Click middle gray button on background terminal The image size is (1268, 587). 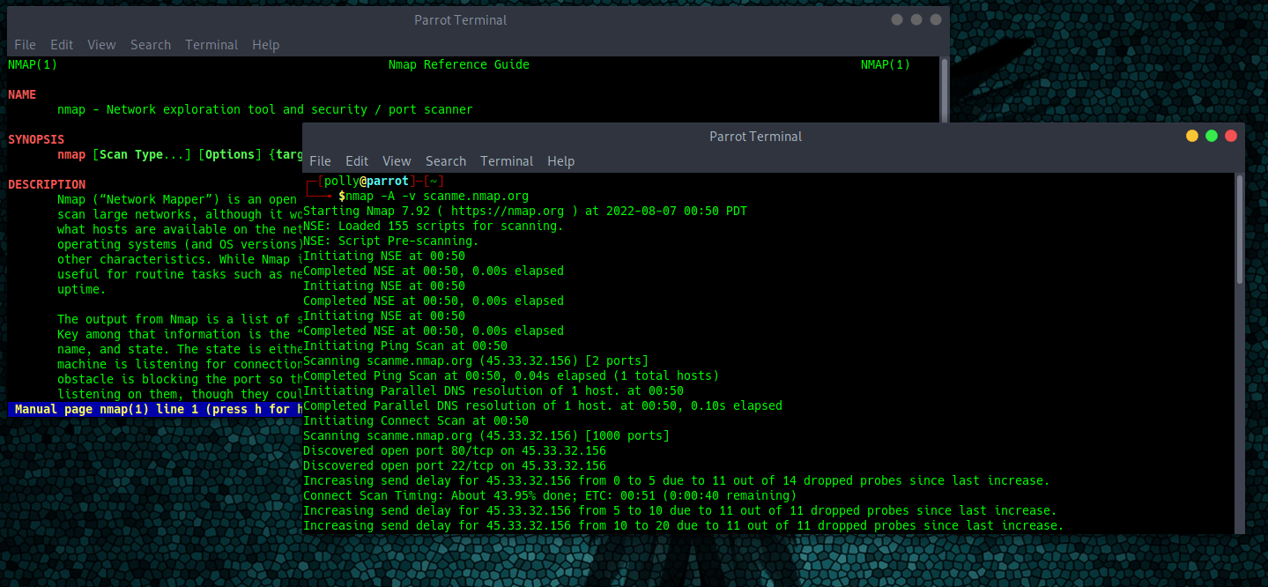916,19
